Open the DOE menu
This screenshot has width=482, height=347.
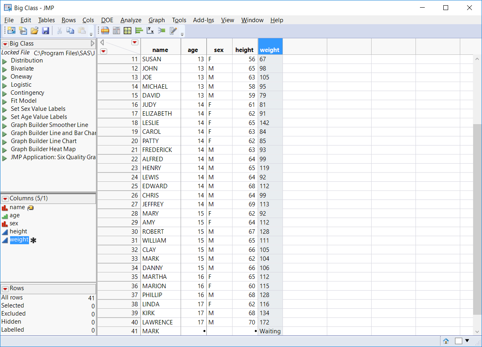[x=107, y=20]
